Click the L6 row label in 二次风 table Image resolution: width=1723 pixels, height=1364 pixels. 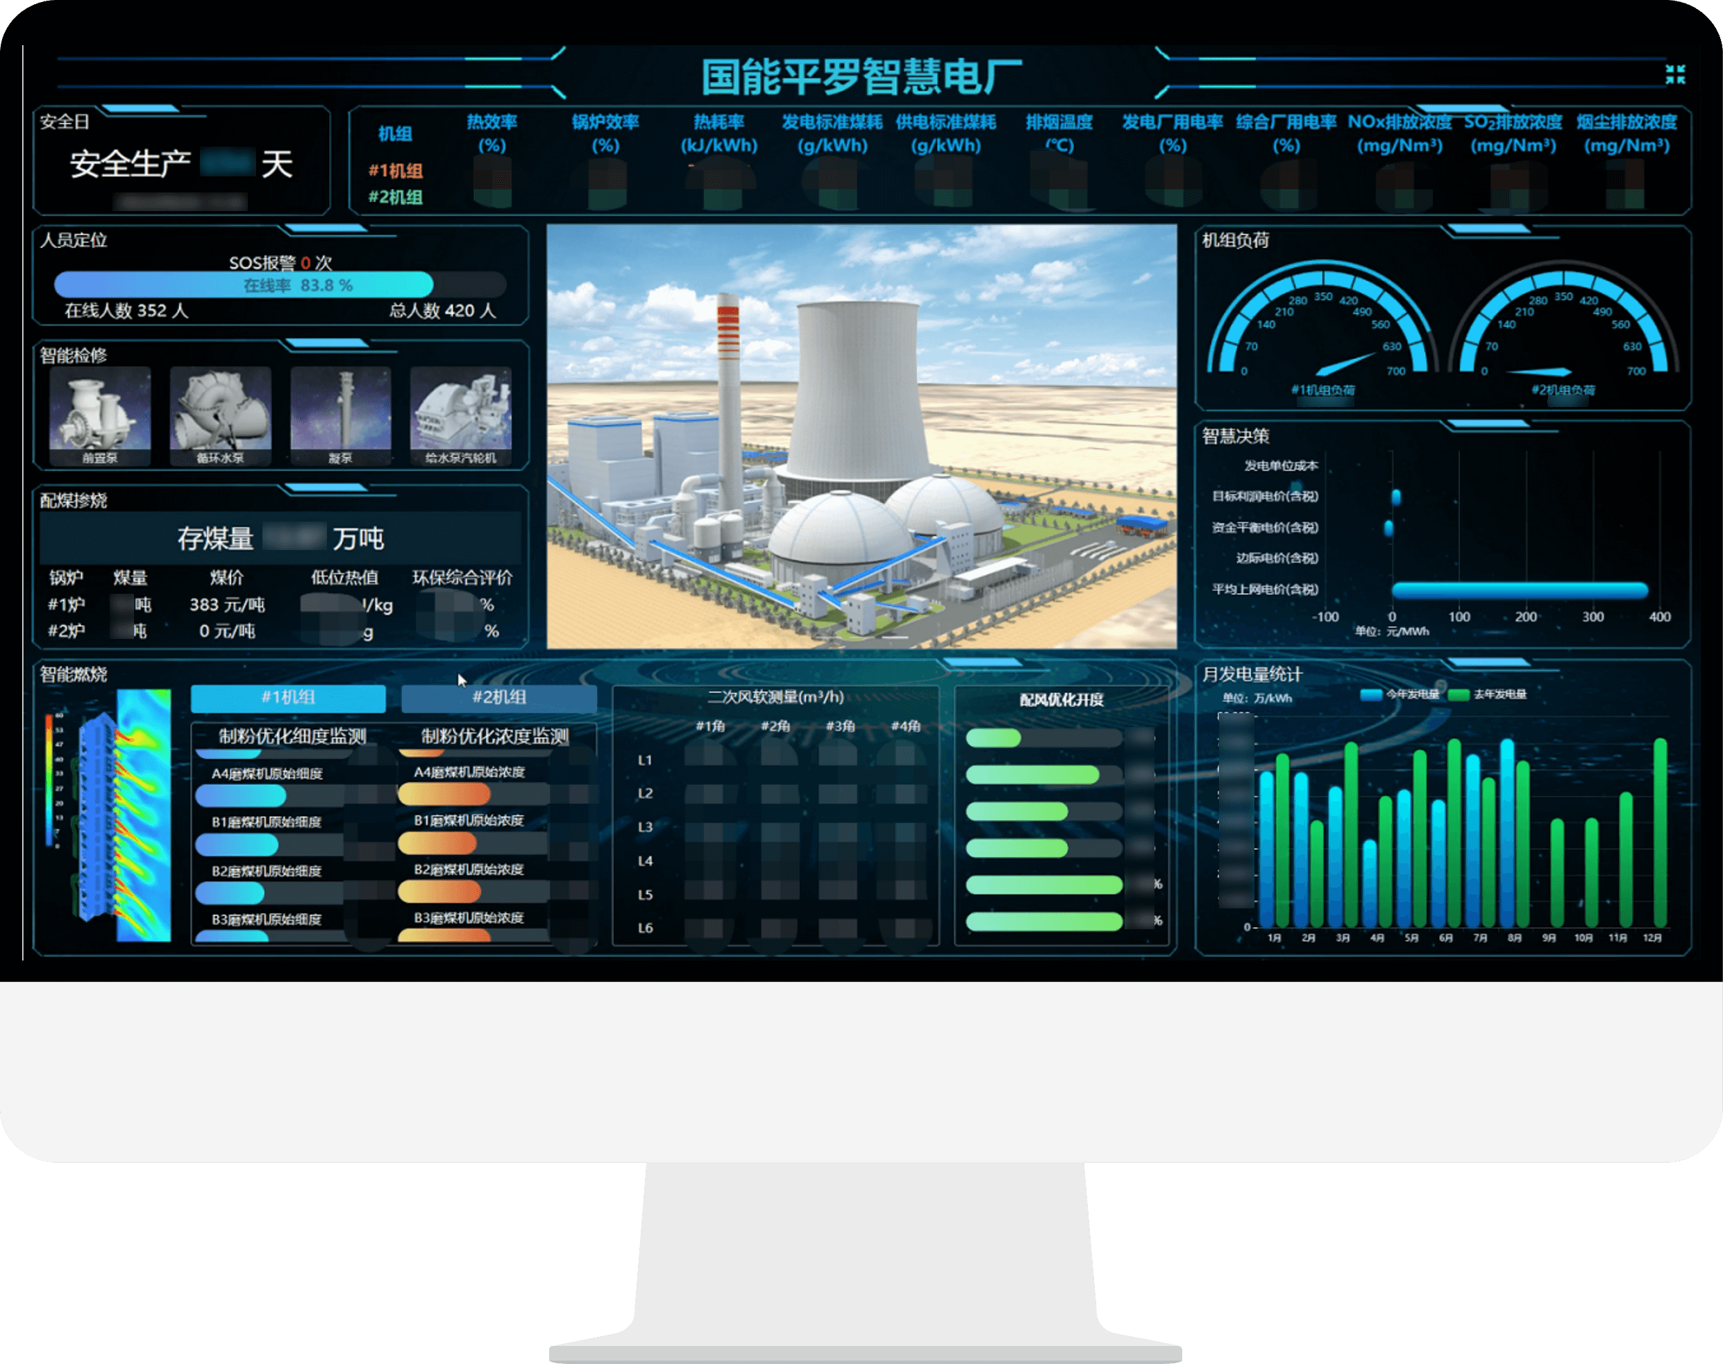[645, 928]
